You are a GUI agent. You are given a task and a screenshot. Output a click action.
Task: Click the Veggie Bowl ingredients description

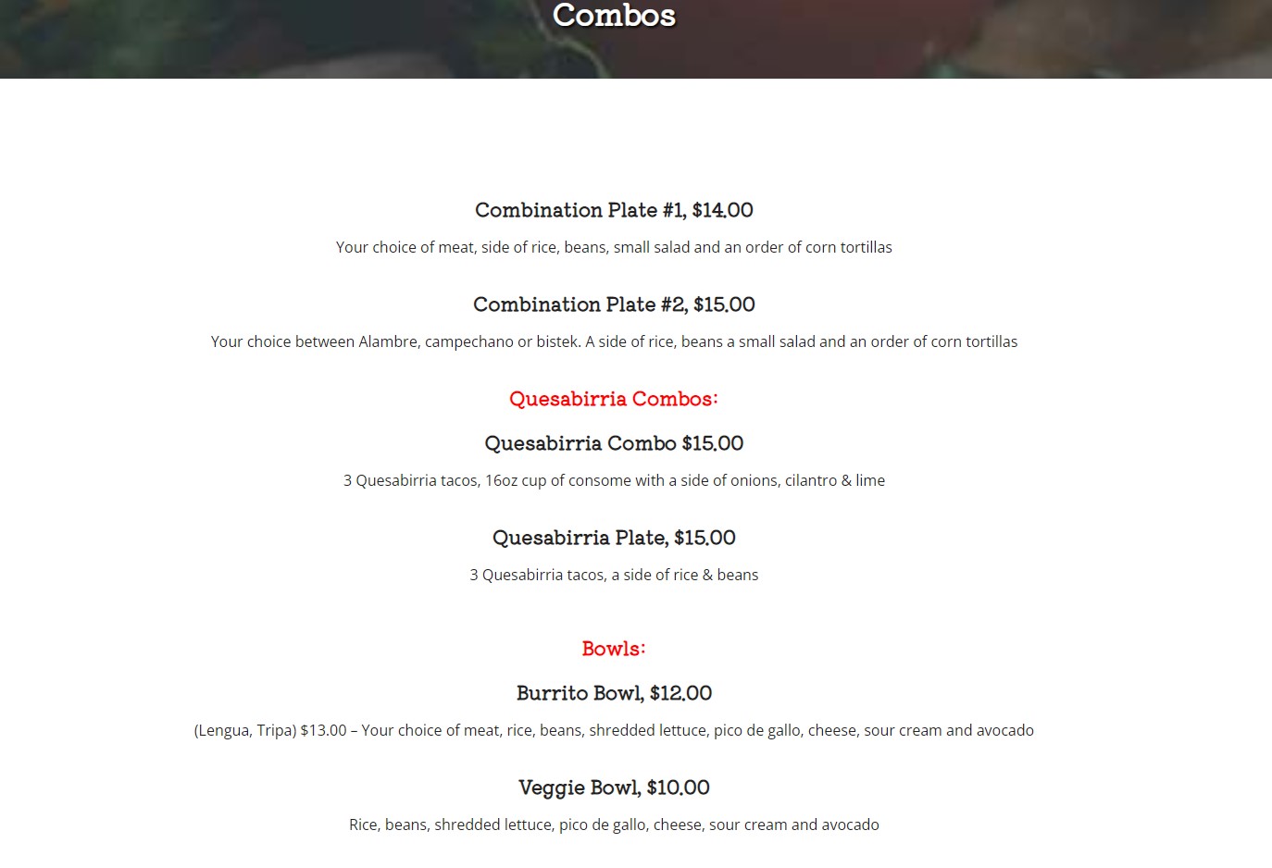(x=614, y=825)
